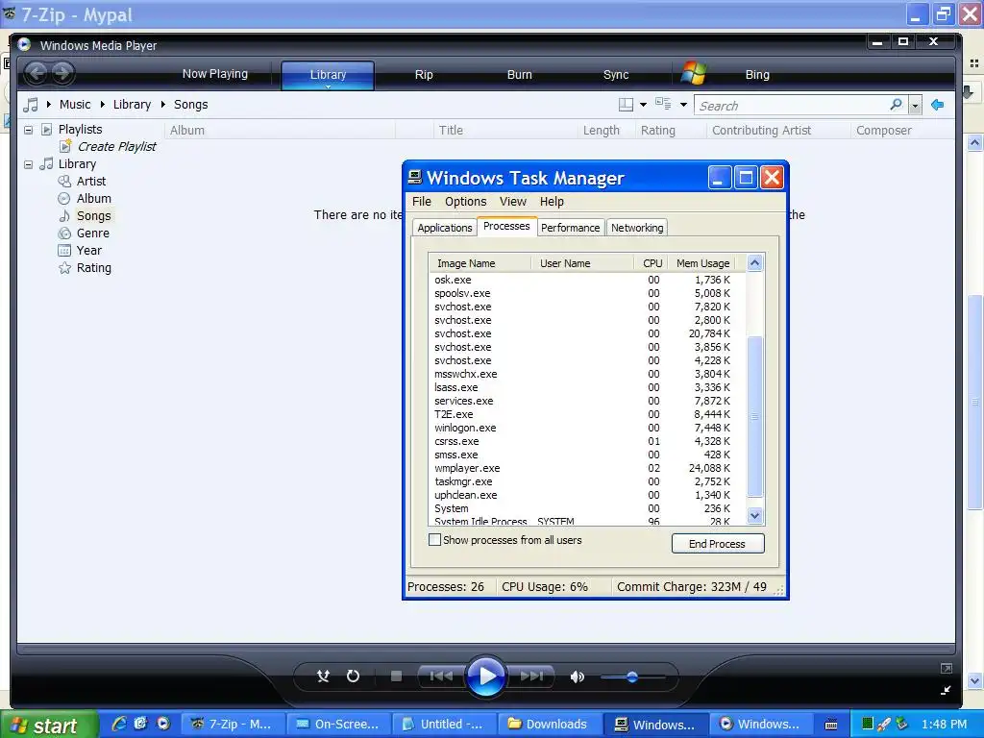This screenshot has height=738, width=984.
Task: Open the Rip tab
Action: coord(424,75)
